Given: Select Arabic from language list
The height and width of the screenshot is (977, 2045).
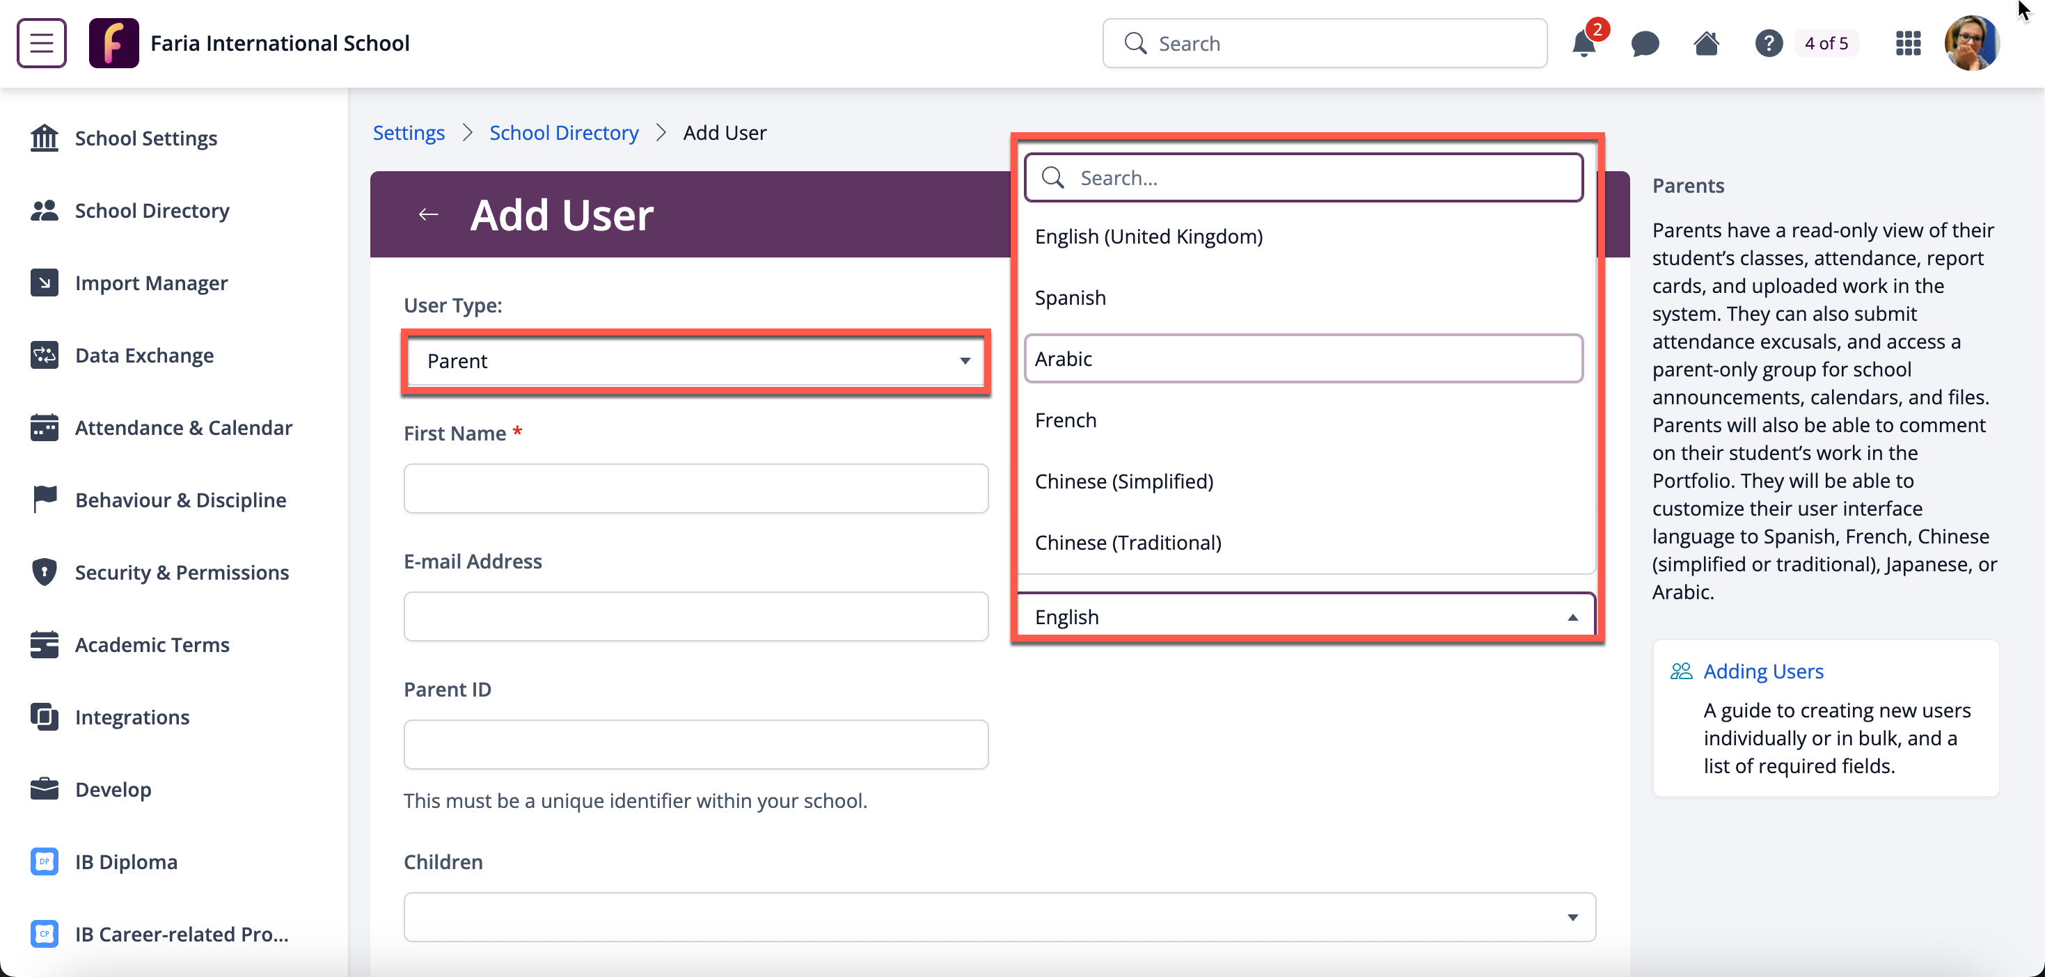Looking at the screenshot, I should coord(1303,359).
